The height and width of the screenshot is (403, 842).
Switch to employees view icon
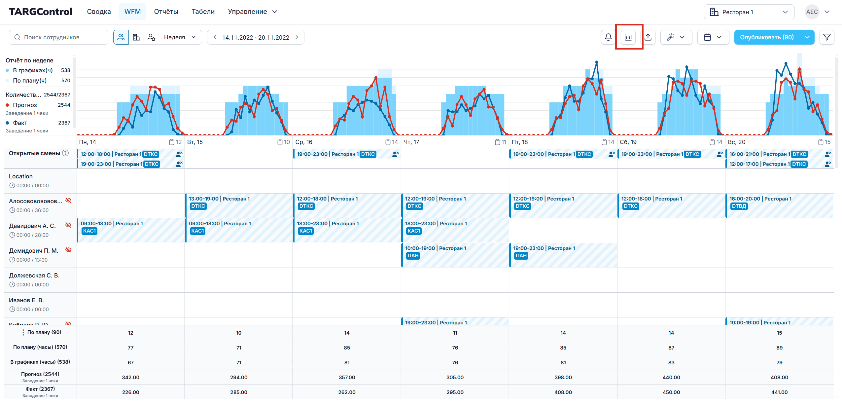121,37
